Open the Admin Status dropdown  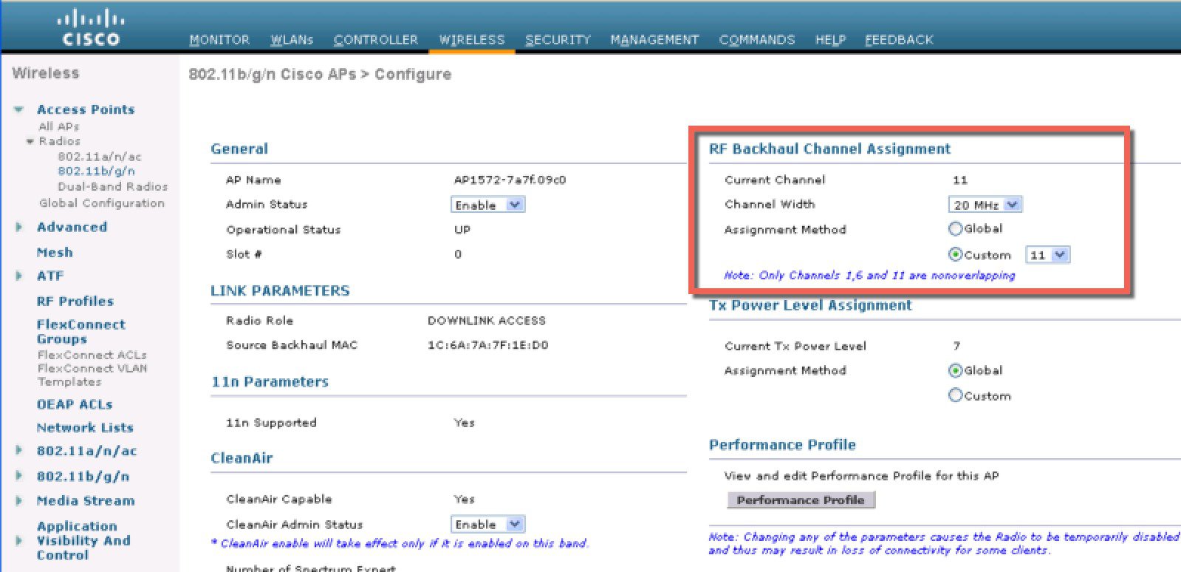click(487, 205)
